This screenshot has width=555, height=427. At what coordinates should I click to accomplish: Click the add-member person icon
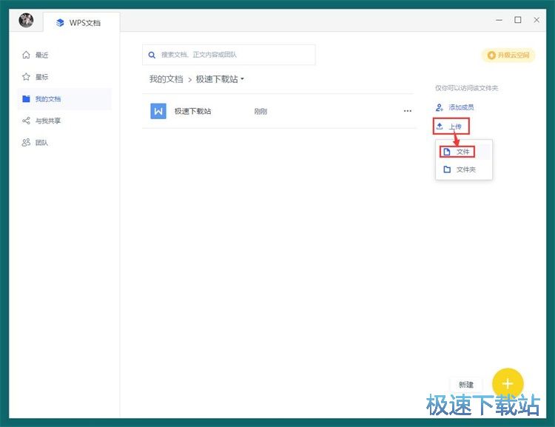(x=440, y=107)
